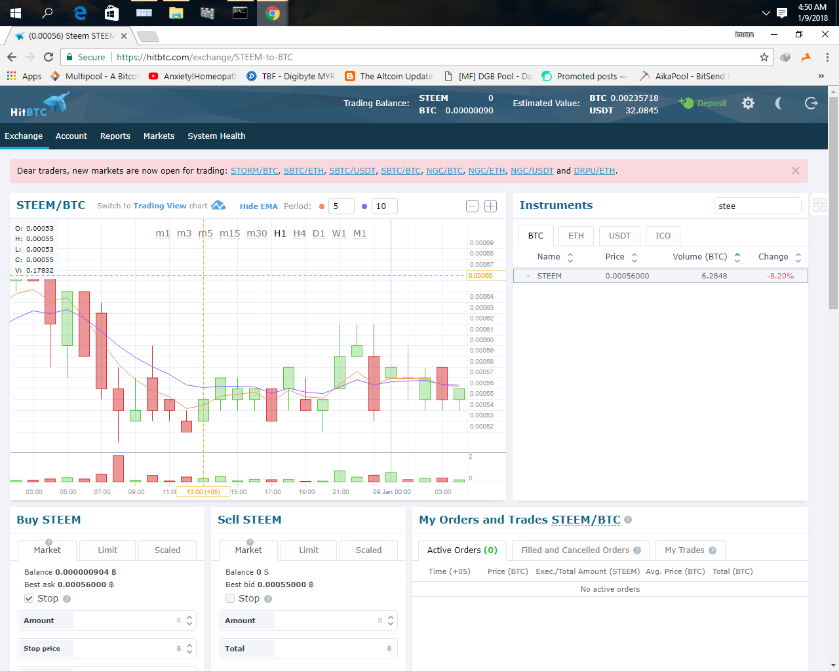
Task: Check the Stop checkbox in Sell STEEM
Action: 230,598
